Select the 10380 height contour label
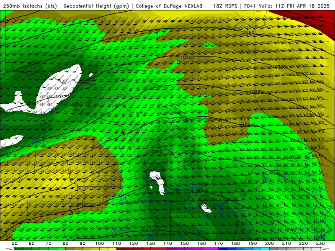This screenshot has width=335, height=251. click(x=256, y=92)
